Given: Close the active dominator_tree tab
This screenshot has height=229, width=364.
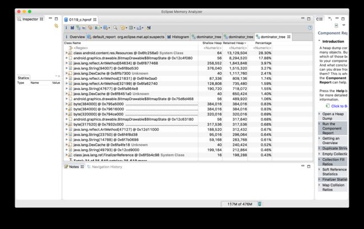Looking at the screenshot, I should pyautogui.click(x=289, y=37).
